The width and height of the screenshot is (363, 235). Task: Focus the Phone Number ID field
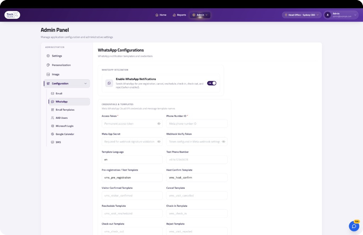[x=197, y=124]
